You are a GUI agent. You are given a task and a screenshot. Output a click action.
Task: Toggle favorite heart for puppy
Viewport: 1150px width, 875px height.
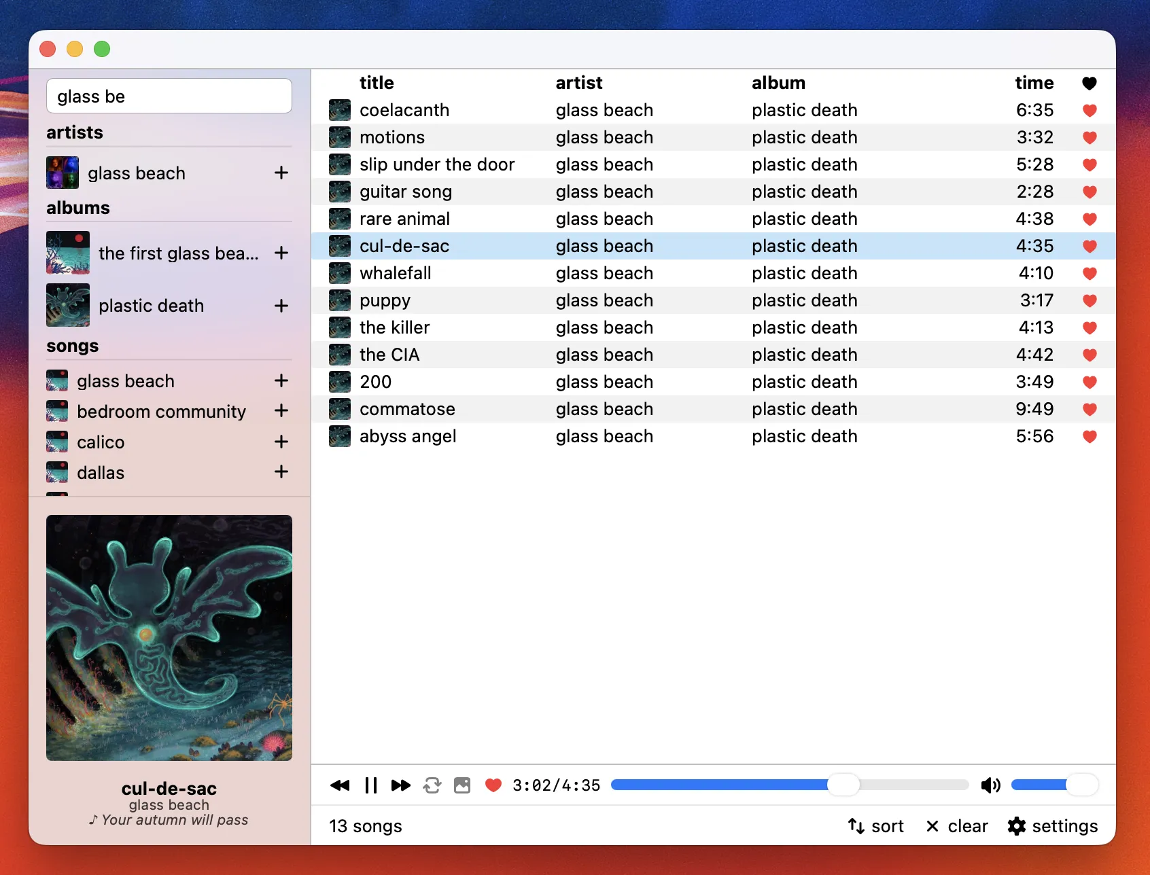click(1090, 300)
